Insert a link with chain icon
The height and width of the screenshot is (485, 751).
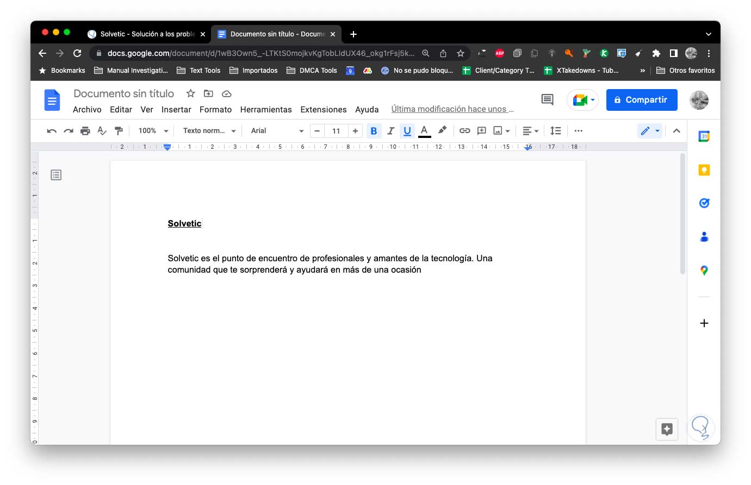point(464,131)
